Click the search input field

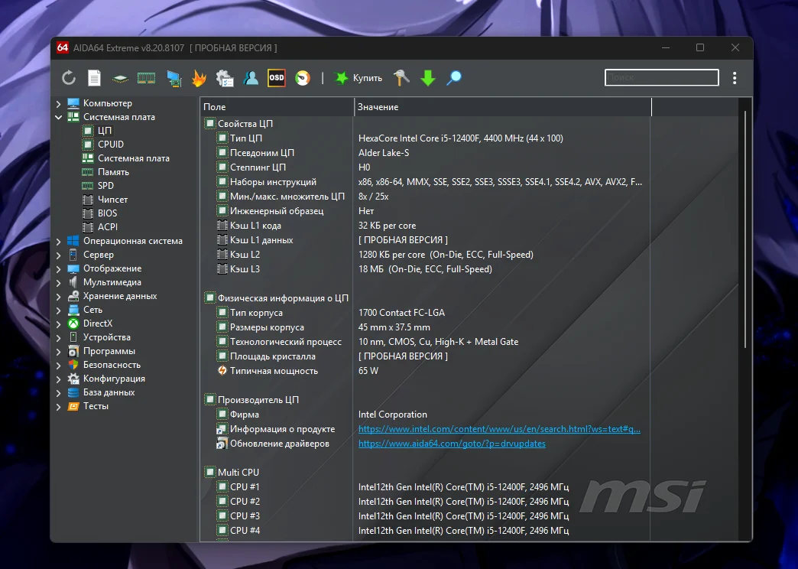point(662,77)
